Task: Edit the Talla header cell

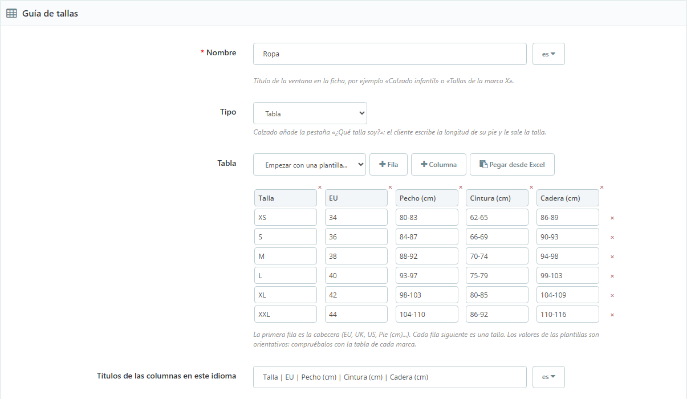Action: pyautogui.click(x=286, y=198)
